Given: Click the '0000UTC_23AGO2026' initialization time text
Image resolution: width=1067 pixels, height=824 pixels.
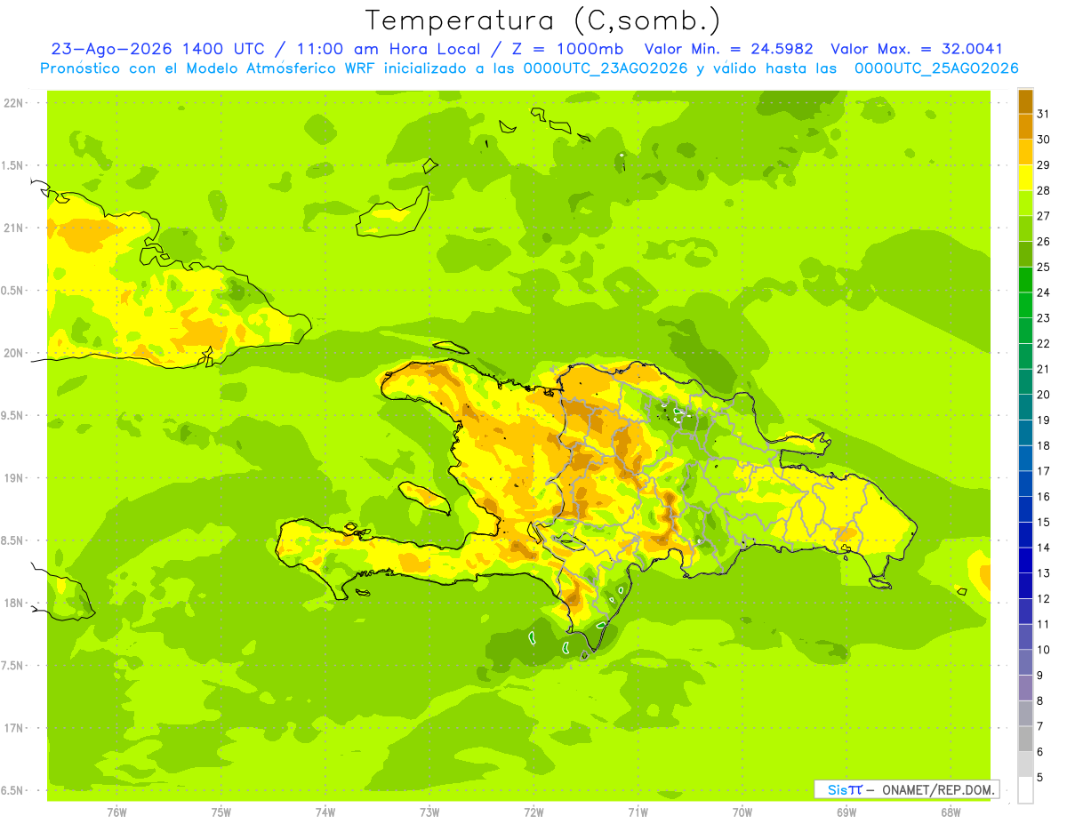Looking at the screenshot, I should (x=606, y=68).
